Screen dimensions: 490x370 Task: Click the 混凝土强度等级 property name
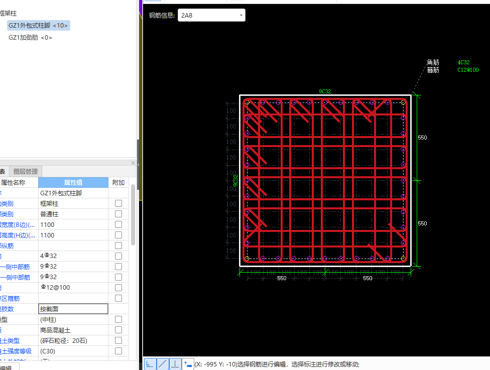point(16,351)
